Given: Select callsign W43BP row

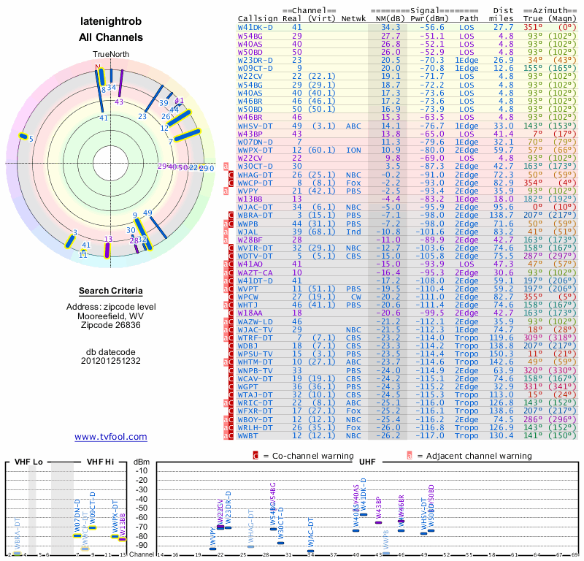Looking at the screenshot, I should point(407,134).
